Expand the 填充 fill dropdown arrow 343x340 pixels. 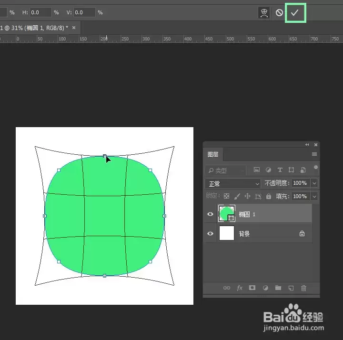coord(314,196)
